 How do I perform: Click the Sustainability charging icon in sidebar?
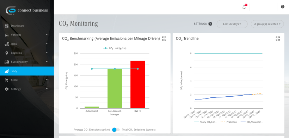pyautogui.click(x=7, y=62)
